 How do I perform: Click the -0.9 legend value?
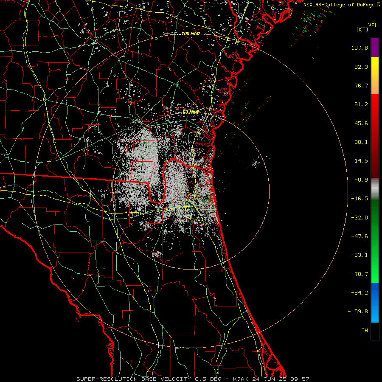361,180
